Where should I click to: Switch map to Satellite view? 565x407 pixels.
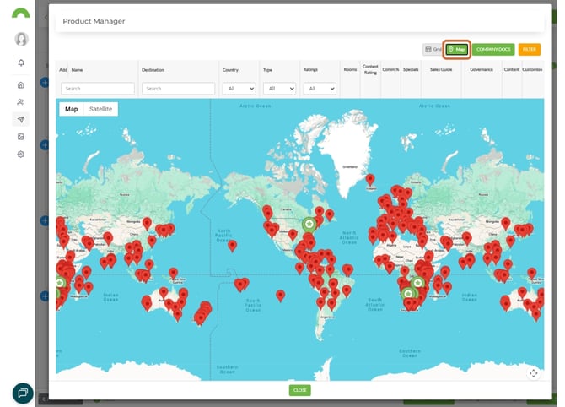click(x=100, y=109)
